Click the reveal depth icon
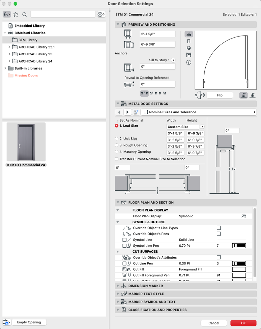 point(129,84)
